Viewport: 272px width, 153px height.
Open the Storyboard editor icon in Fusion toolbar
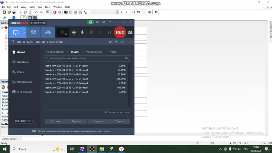[66, 12]
